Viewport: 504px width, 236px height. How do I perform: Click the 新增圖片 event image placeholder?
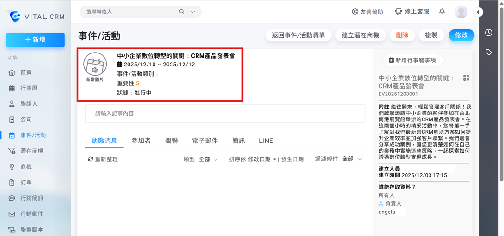point(95,67)
